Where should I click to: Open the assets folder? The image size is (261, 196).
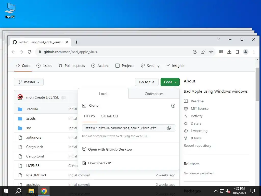click(x=31, y=118)
